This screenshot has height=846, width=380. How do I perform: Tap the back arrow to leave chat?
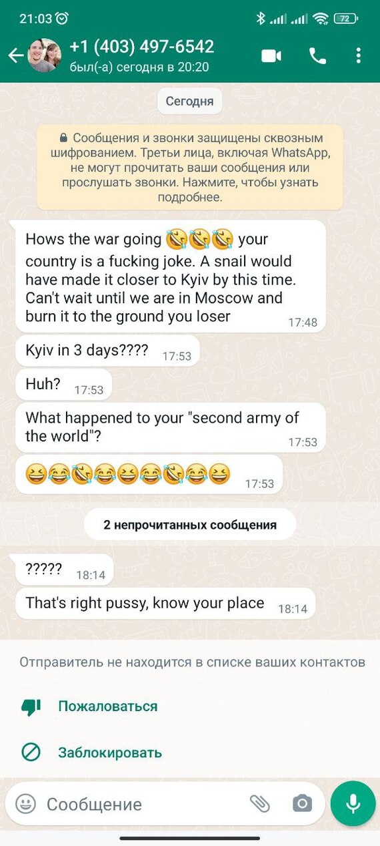[15, 56]
